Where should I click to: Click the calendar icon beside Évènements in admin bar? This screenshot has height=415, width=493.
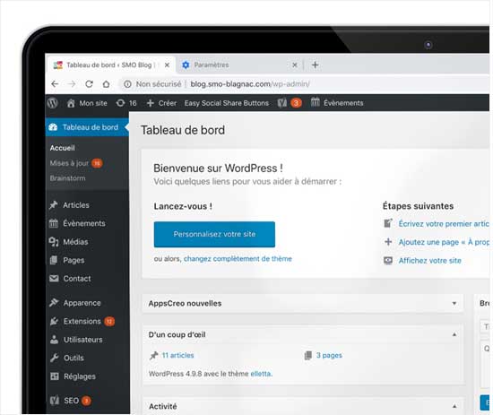315,102
